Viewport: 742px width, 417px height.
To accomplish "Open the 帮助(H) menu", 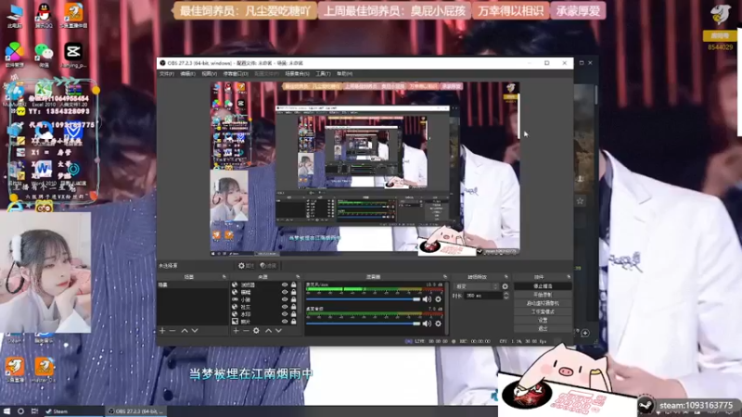I will 344,74.
